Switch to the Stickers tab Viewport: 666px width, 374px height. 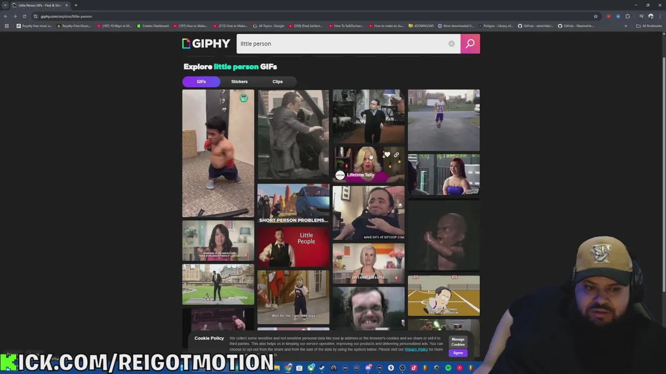239,82
